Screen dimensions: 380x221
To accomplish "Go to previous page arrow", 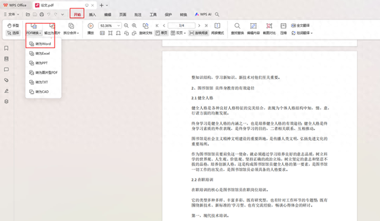I will click(x=164, y=26).
